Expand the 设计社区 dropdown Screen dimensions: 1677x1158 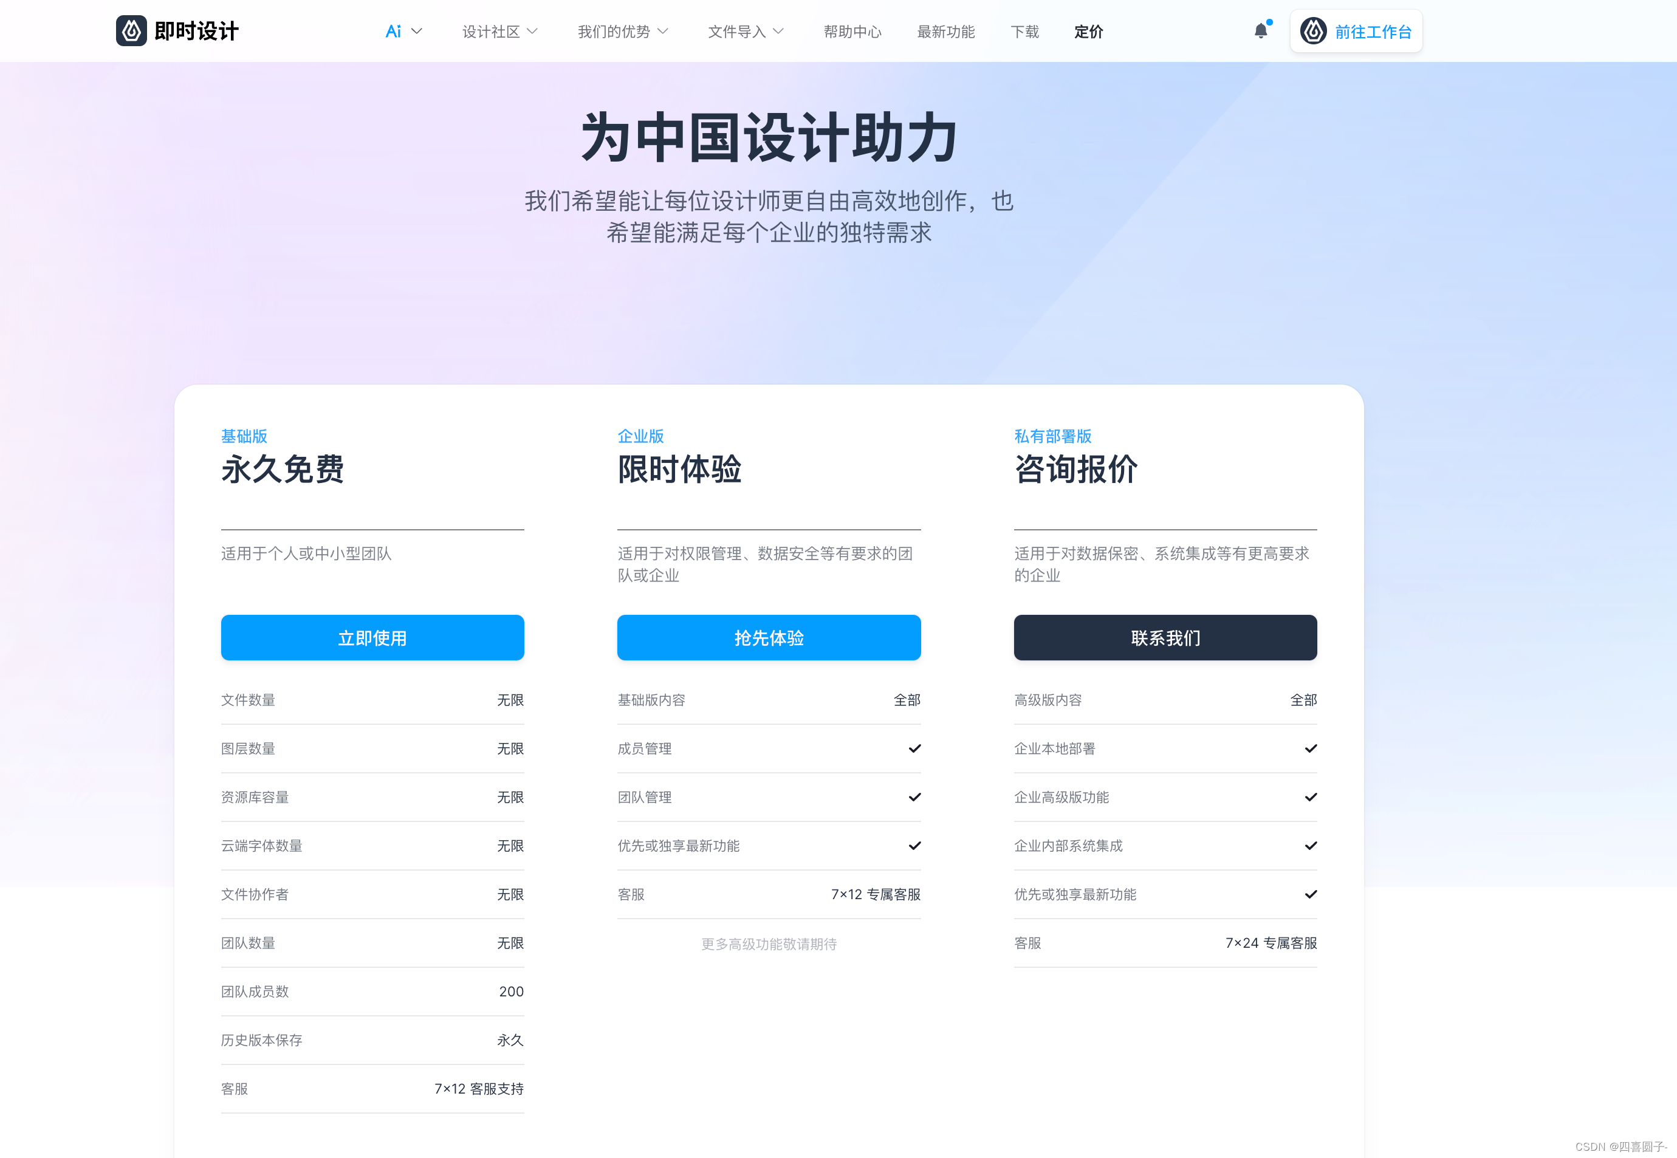499,31
